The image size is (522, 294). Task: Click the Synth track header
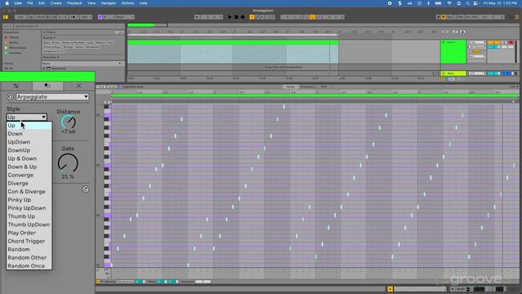[453, 51]
